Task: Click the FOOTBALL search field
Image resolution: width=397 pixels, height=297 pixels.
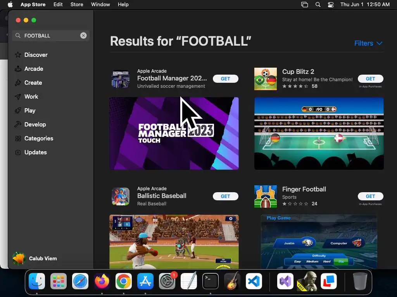Action: (51, 36)
